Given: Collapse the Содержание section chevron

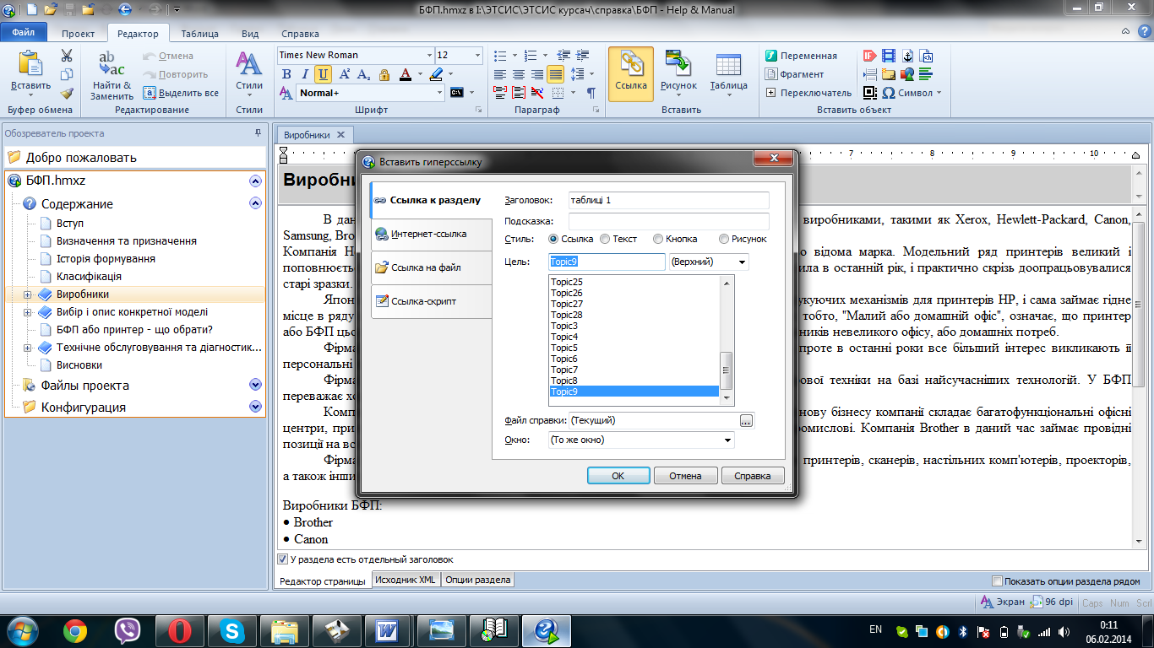Looking at the screenshot, I should coord(256,203).
